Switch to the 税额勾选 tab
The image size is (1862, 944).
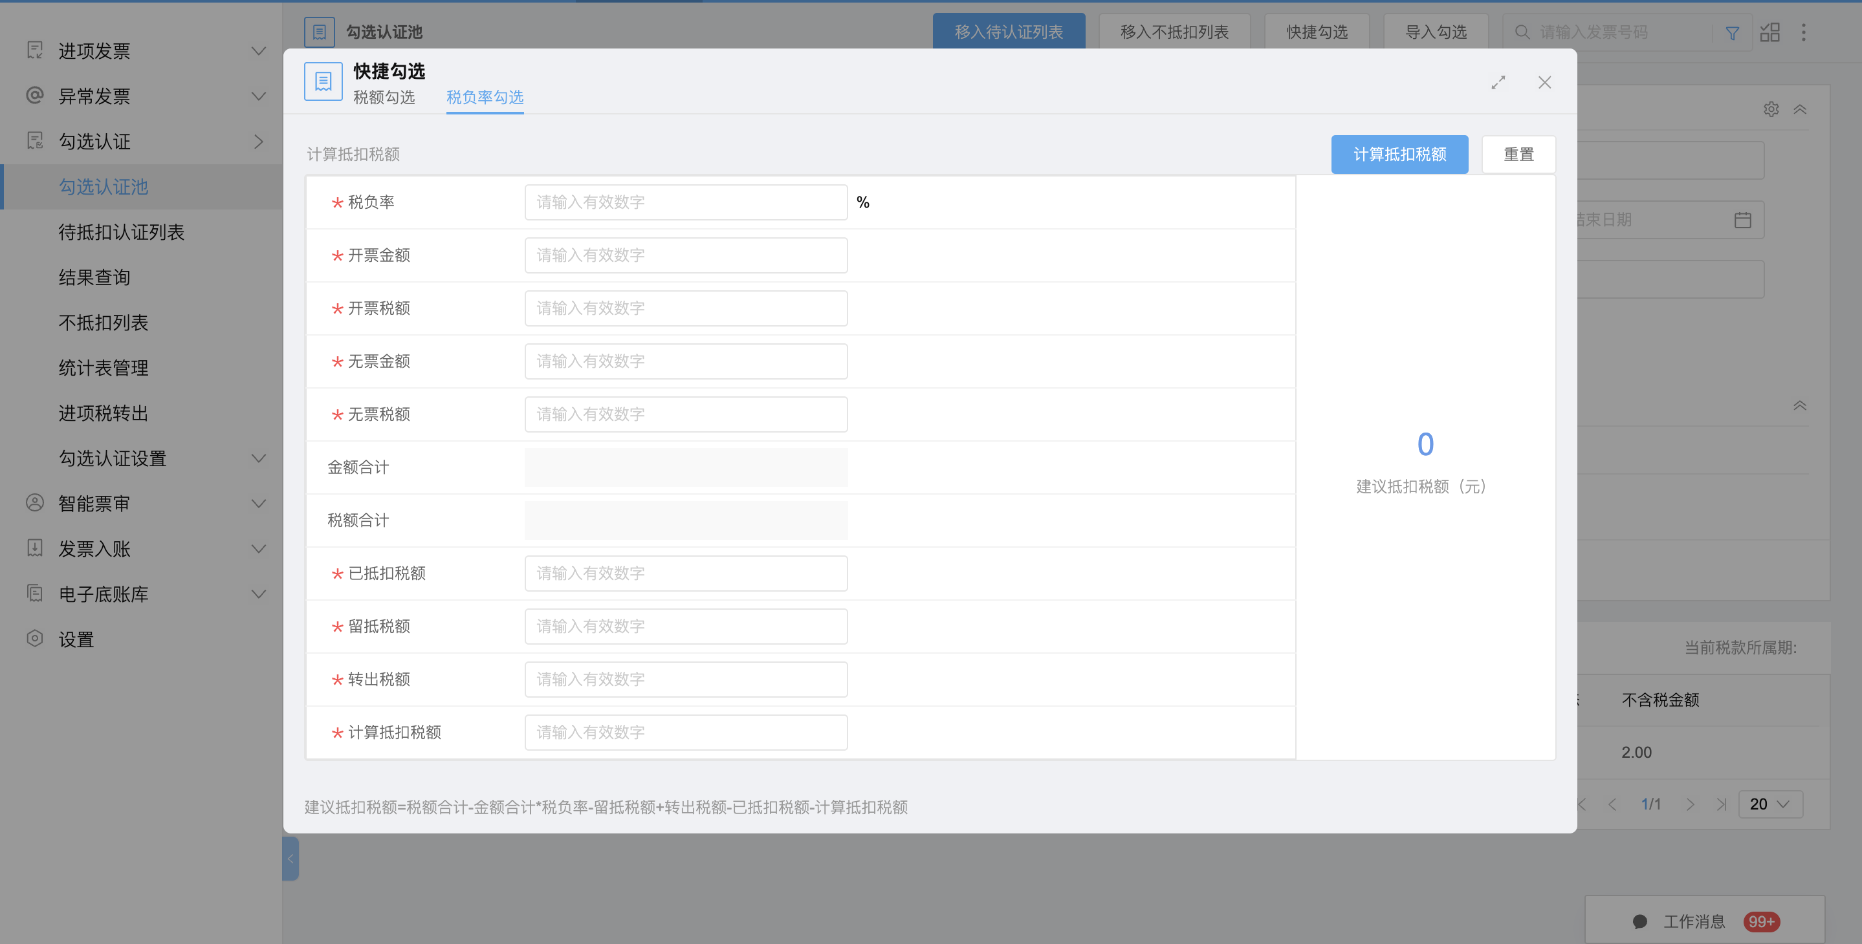tap(384, 97)
